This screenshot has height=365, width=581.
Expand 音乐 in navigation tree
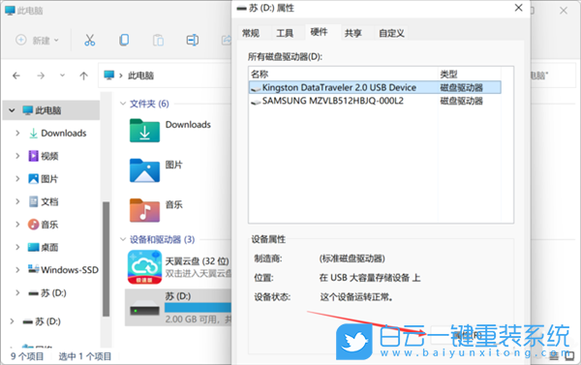click(17, 225)
